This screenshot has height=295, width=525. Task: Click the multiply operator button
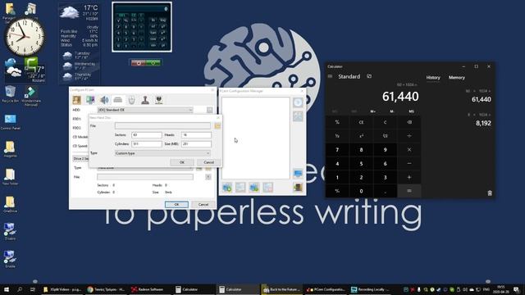[409, 149]
